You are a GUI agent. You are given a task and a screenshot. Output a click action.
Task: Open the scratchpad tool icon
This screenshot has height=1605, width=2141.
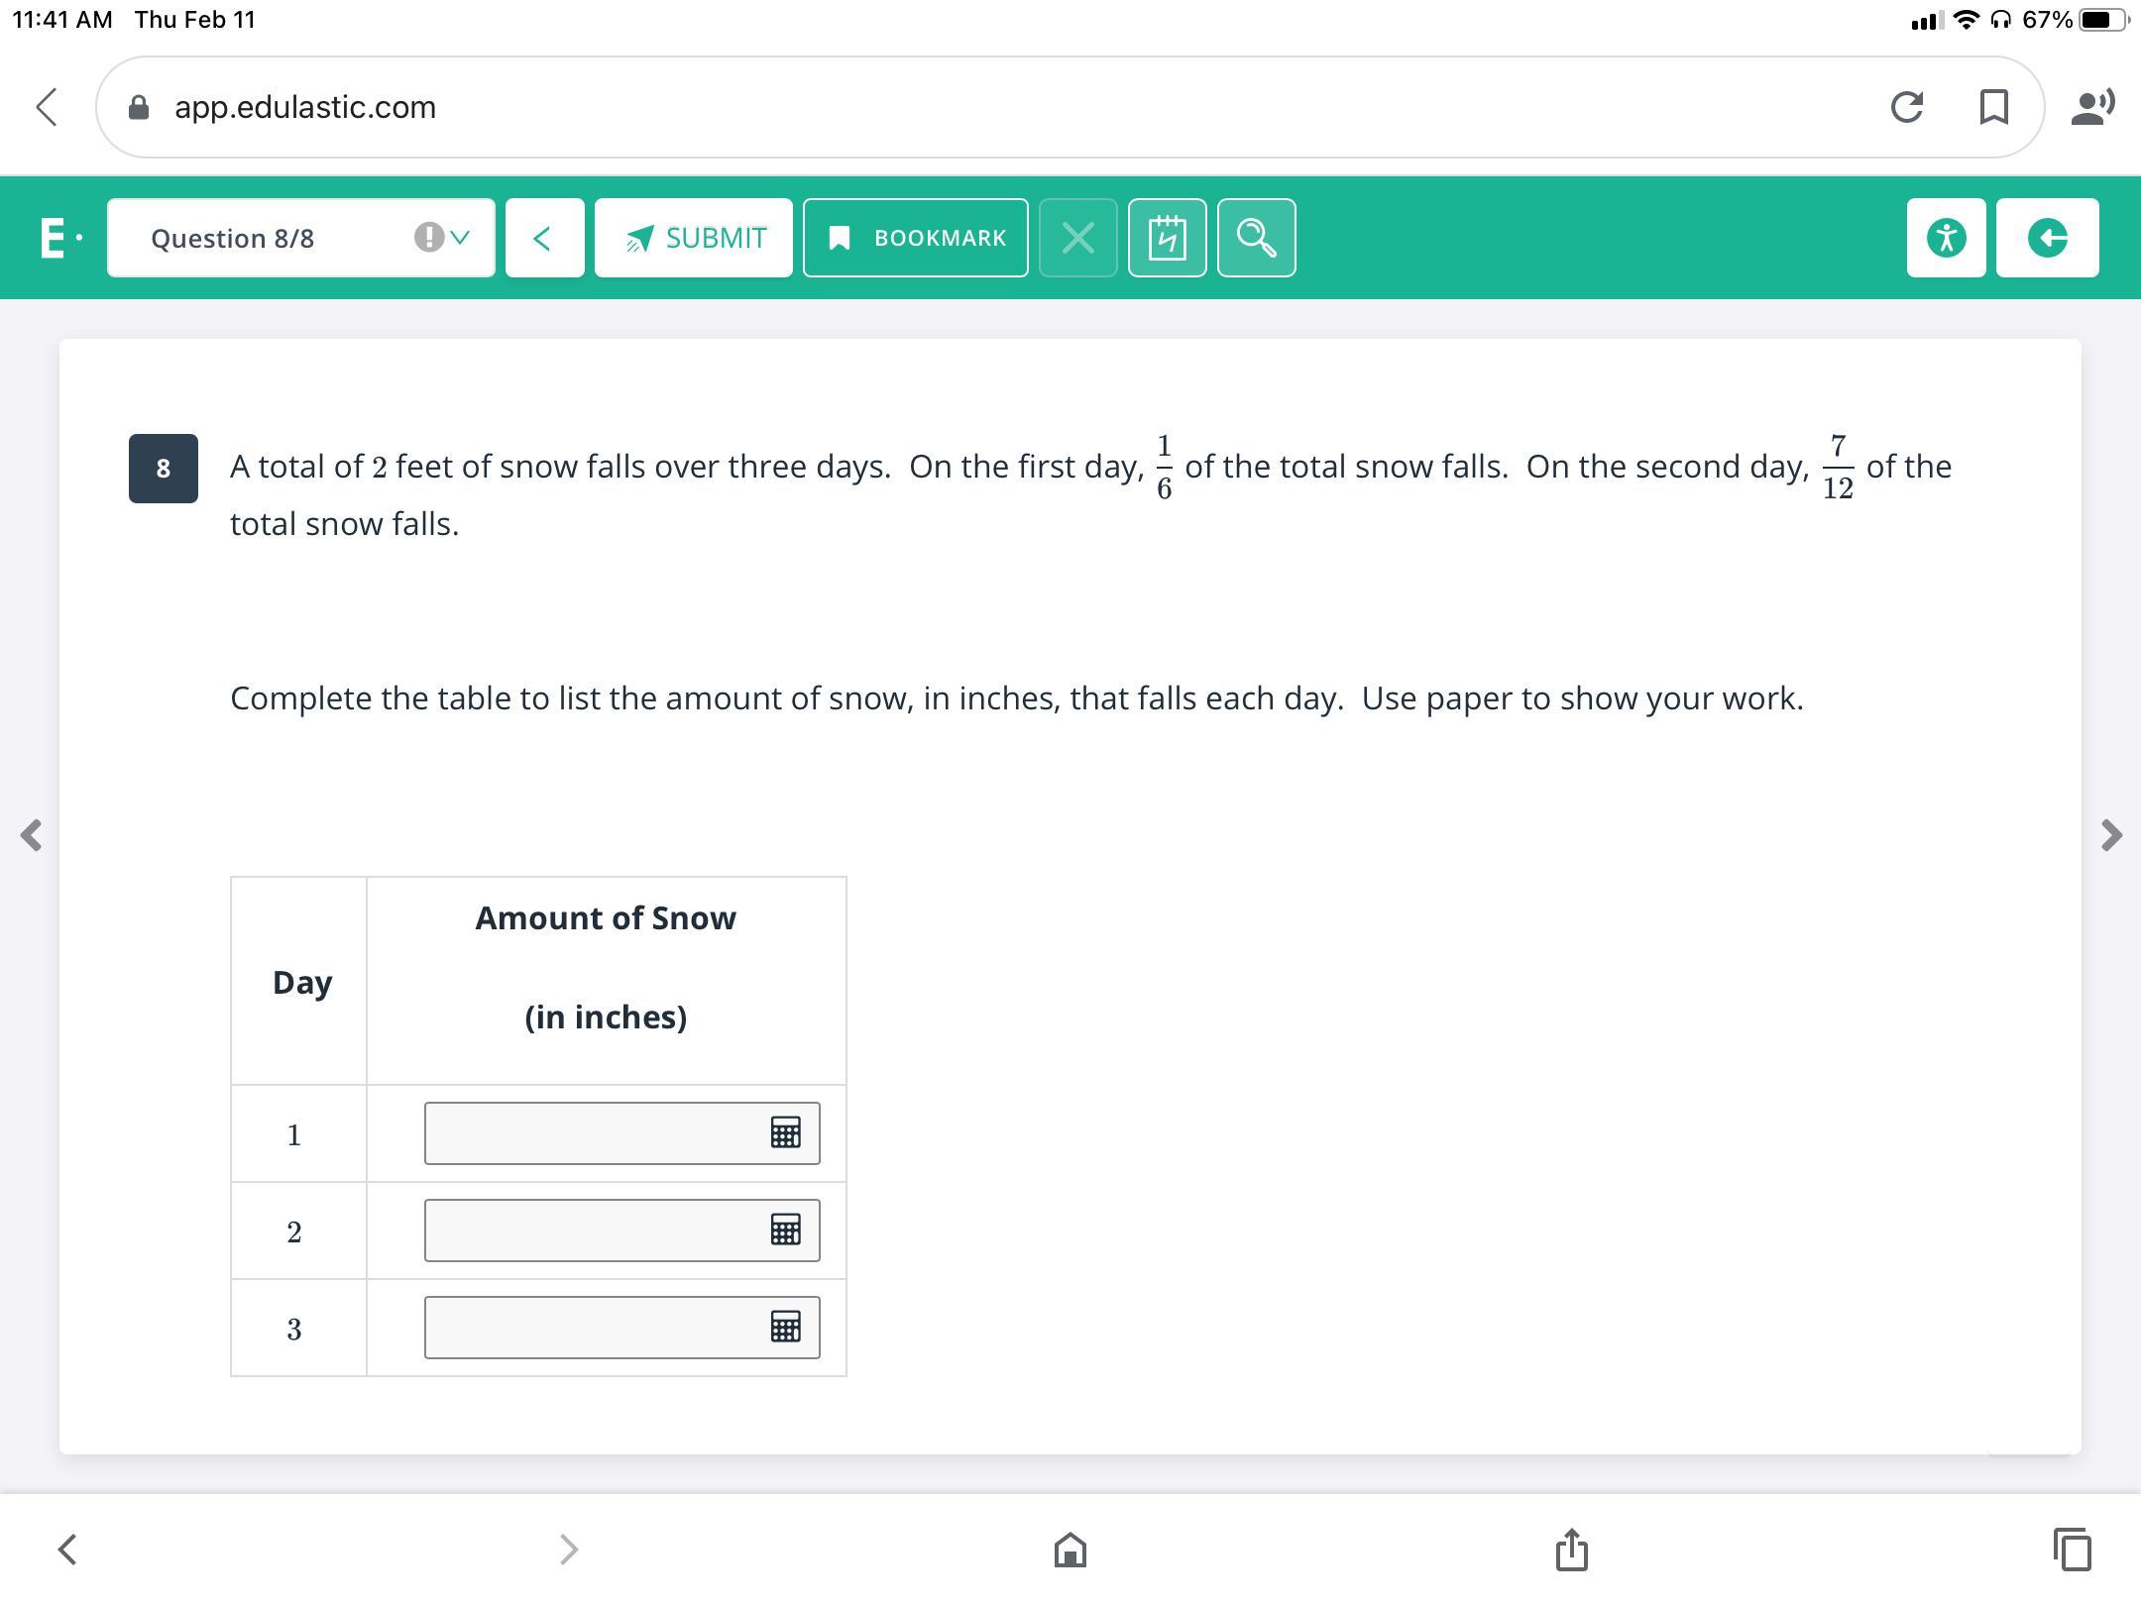click(x=1167, y=238)
